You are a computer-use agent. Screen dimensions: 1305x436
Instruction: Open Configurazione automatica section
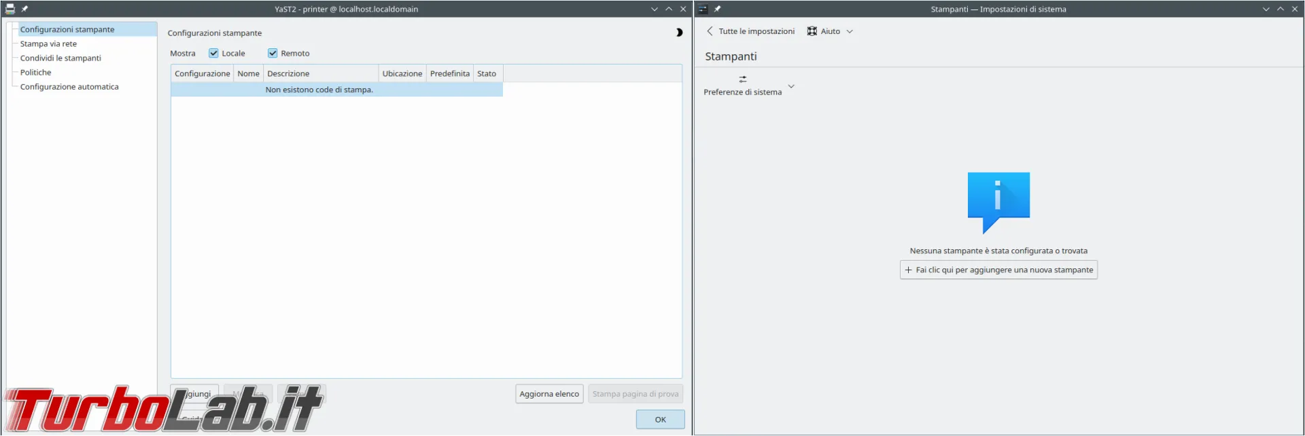tap(69, 86)
